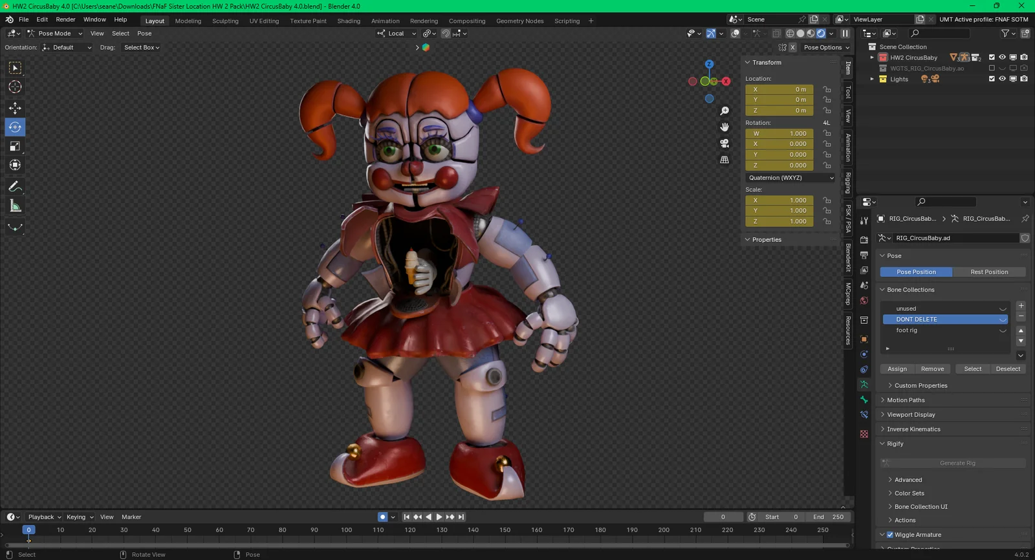This screenshot has width=1035, height=560.
Task: Expand the HW2 CircusBaby collection tree
Action: coord(872,58)
